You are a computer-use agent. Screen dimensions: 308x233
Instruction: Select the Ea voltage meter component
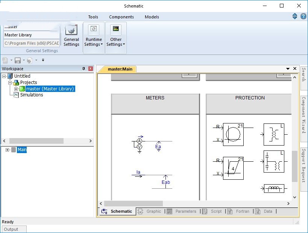[158, 147]
